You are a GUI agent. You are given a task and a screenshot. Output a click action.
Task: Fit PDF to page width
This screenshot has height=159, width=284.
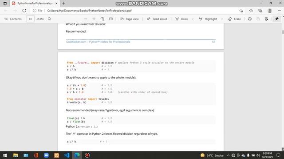[x=110, y=19]
